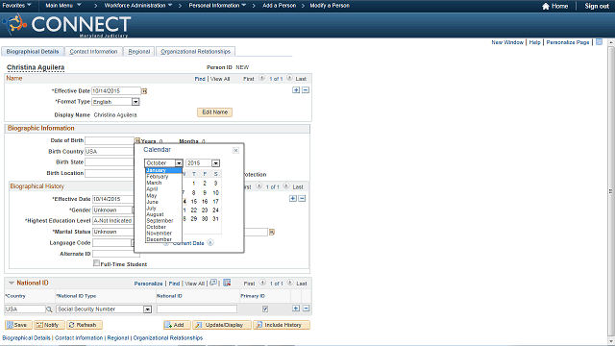The height and width of the screenshot is (346, 615).
Task: Open the Date of Birth calendar icon
Action: point(137,140)
